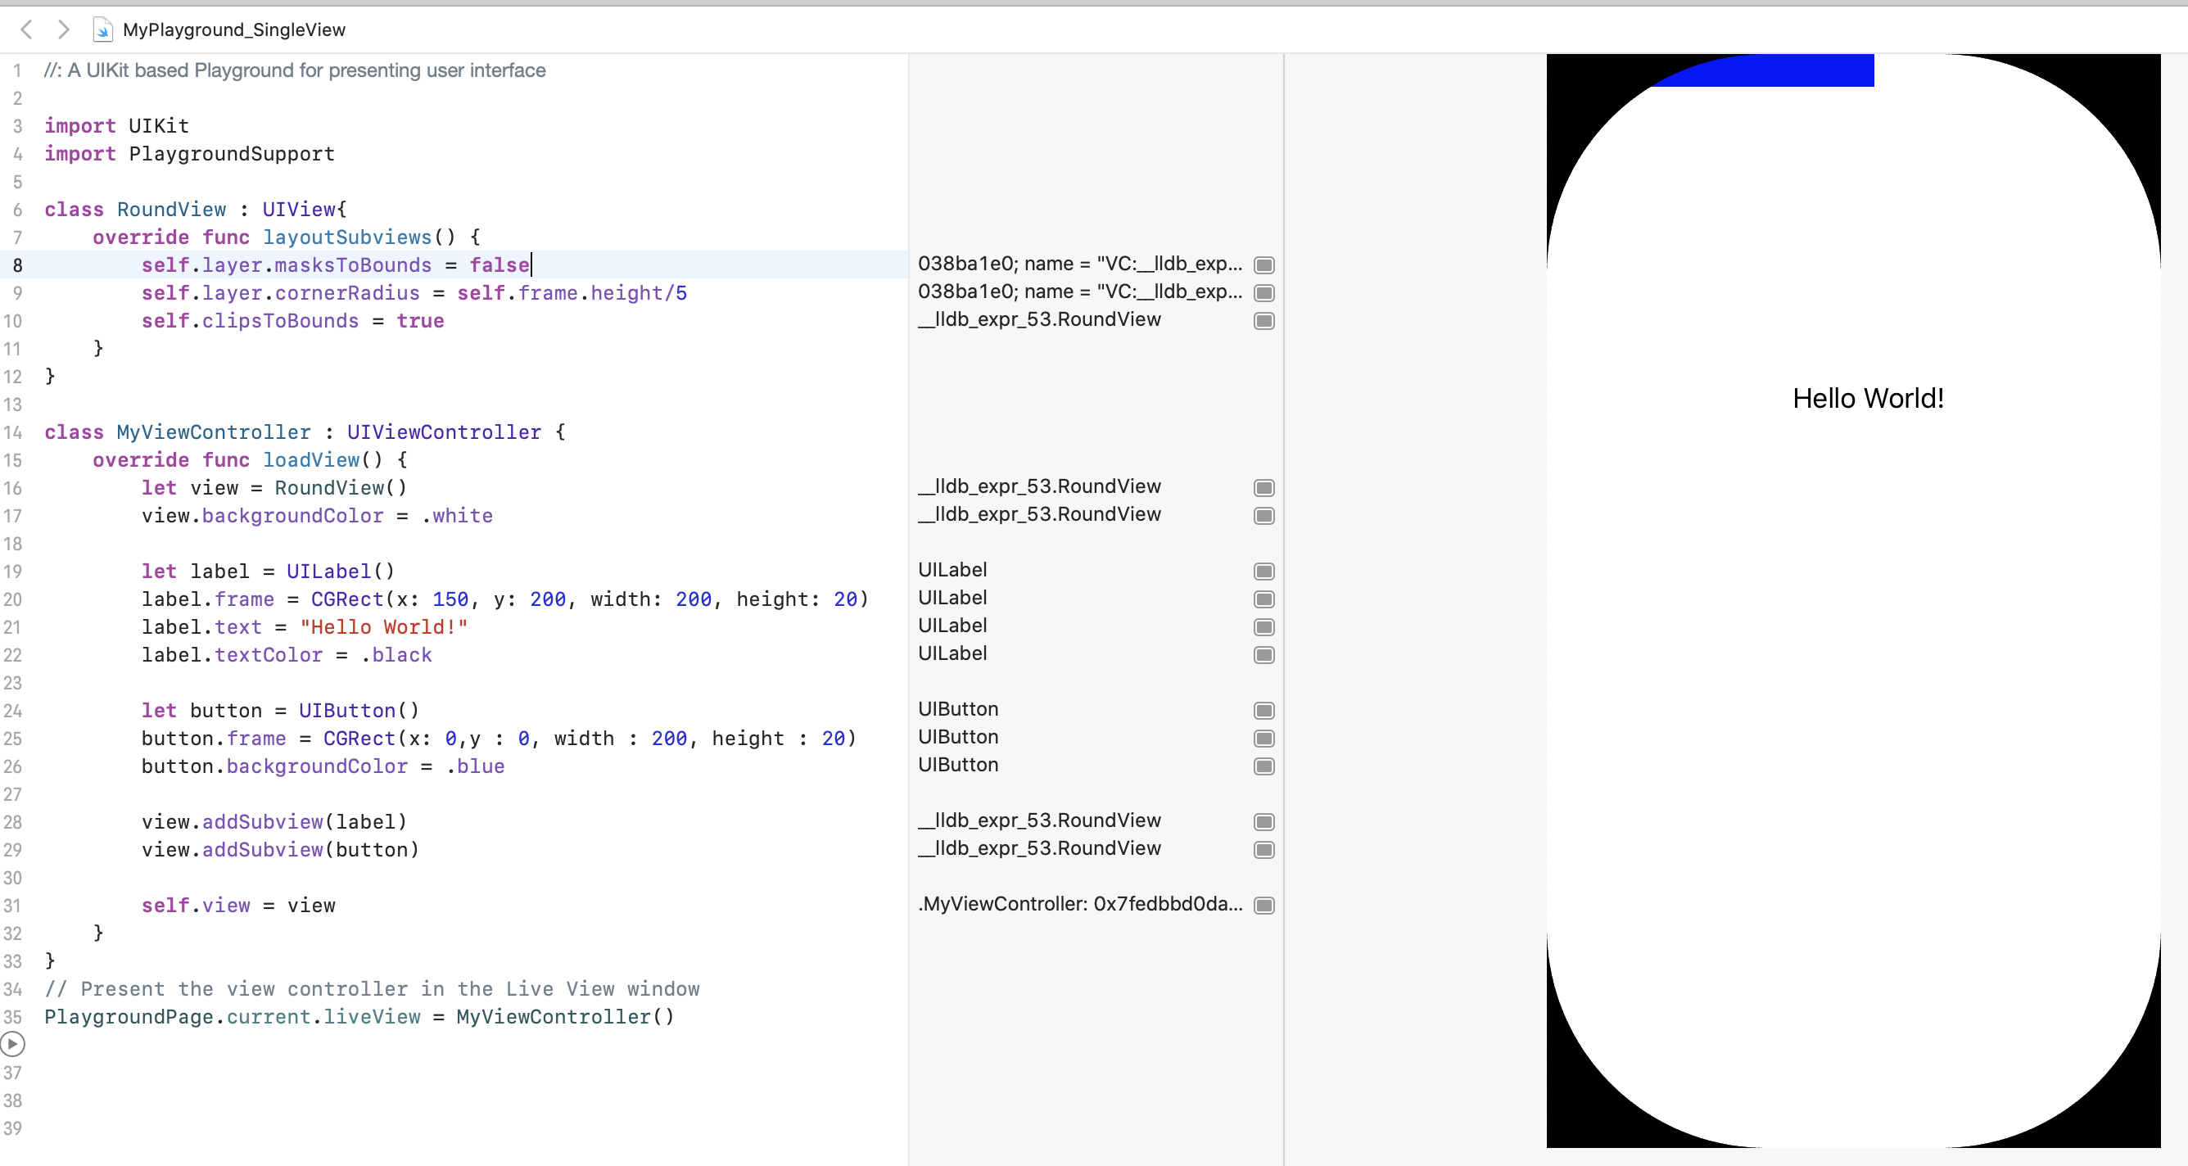Run playground using the play button

12,1044
